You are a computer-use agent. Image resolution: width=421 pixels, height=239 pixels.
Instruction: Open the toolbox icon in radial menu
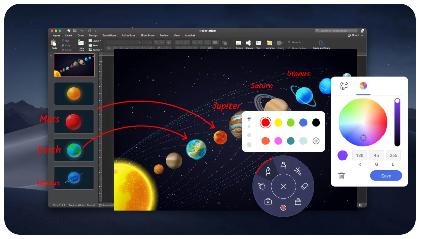tap(298, 202)
